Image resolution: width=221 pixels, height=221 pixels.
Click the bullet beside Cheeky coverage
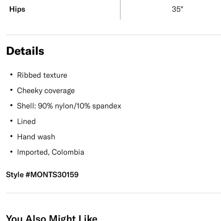pos(11,90)
